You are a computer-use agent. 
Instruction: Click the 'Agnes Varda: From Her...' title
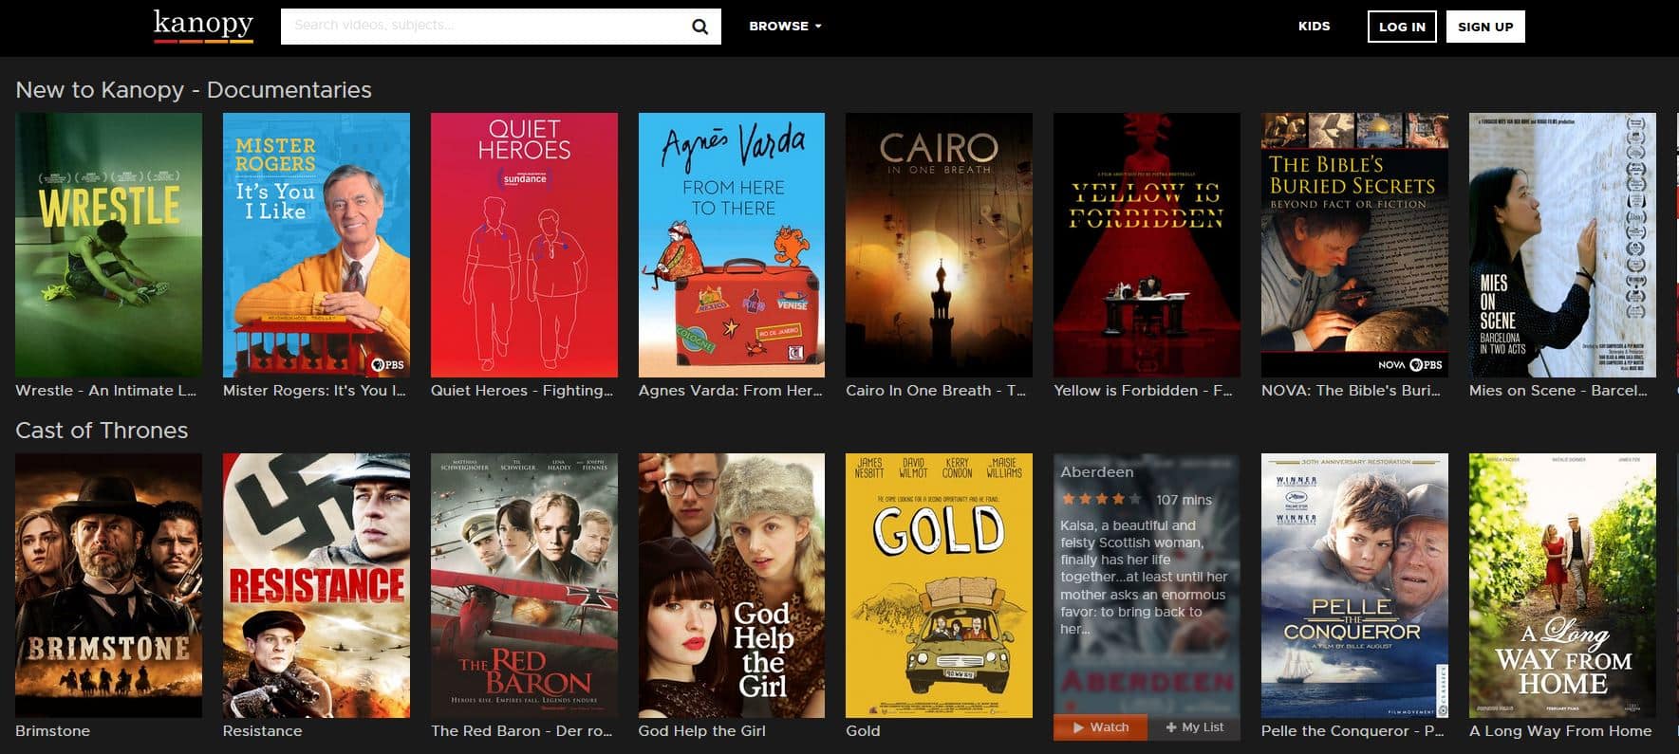click(x=731, y=390)
